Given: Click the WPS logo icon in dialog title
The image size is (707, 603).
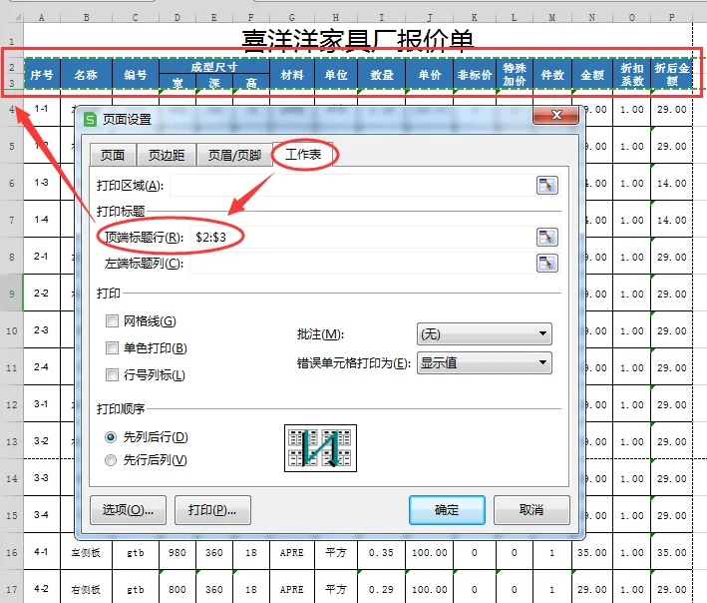Looking at the screenshot, I should click(x=90, y=120).
